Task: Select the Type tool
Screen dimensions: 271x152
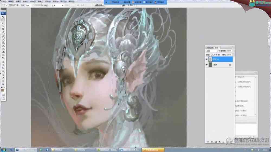Action: pyautogui.click(x=3, y=65)
